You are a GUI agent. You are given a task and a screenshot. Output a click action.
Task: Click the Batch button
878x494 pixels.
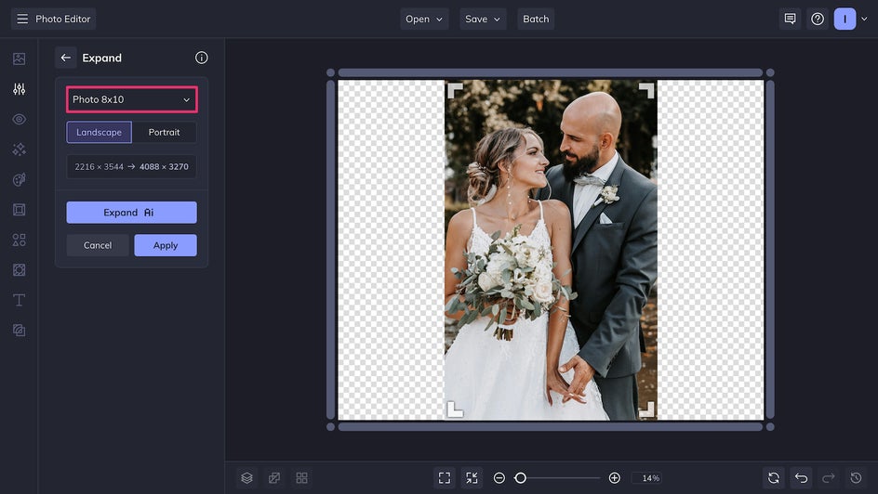(x=536, y=19)
